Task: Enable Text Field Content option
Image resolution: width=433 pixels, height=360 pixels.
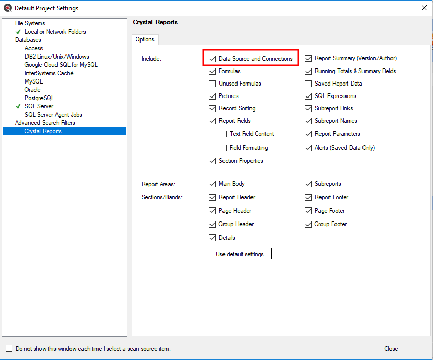Action: click(223, 134)
